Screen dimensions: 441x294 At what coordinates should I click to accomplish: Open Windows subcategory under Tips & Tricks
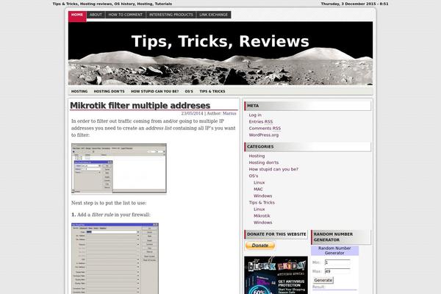click(262, 223)
